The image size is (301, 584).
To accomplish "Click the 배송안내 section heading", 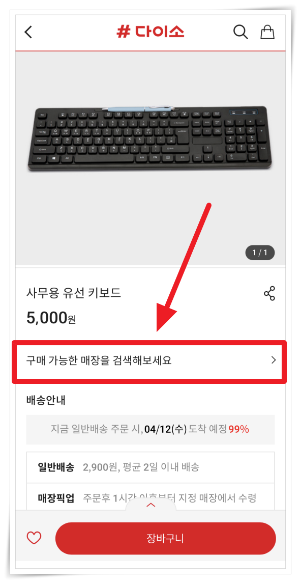I will pos(46,400).
